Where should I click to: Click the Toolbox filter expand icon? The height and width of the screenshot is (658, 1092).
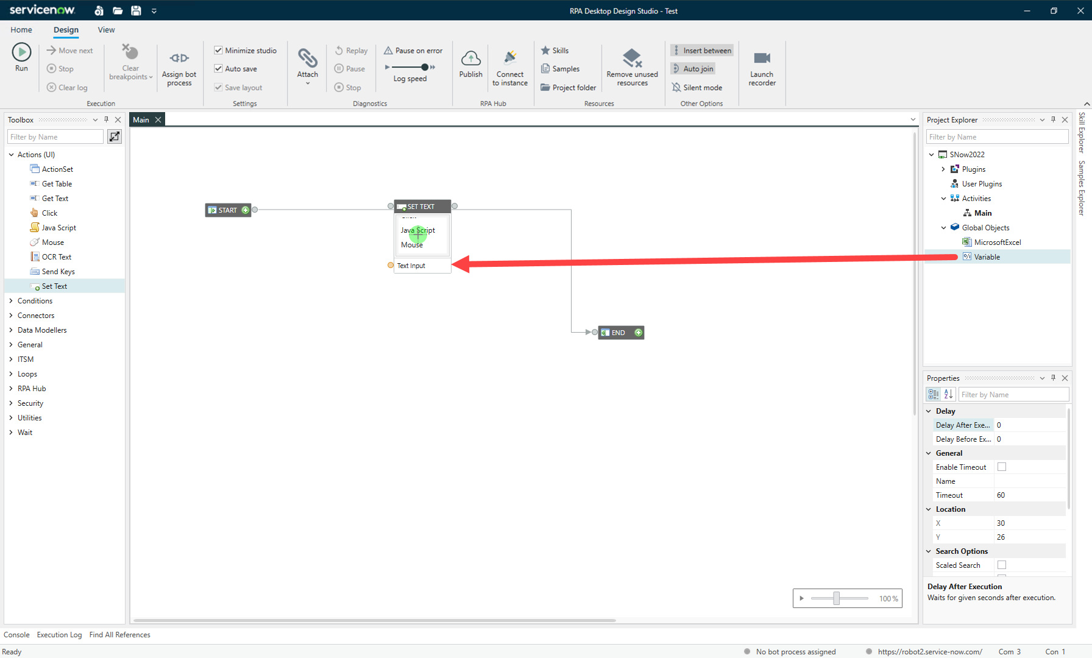tap(115, 136)
